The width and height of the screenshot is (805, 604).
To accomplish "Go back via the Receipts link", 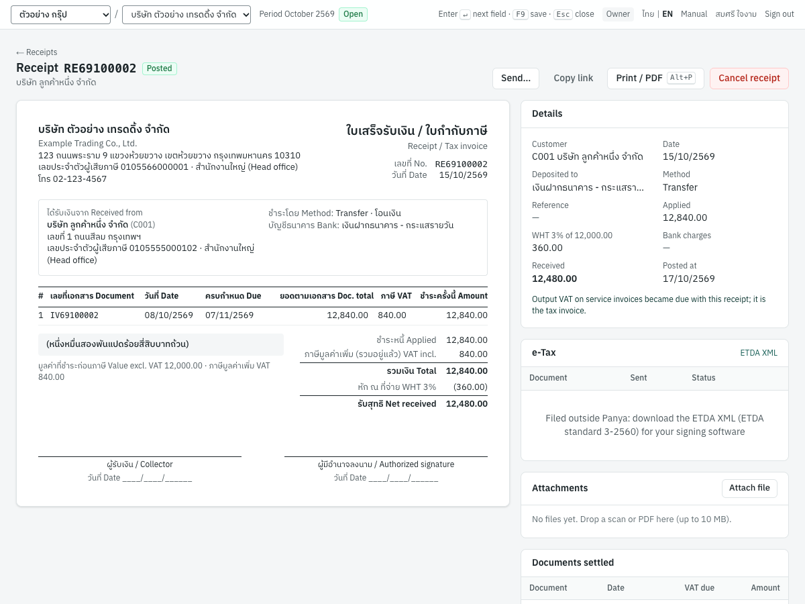I will point(37,52).
